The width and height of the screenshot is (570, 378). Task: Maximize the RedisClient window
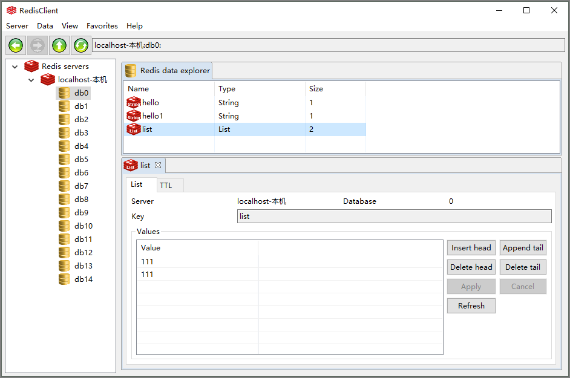[526, 10]
